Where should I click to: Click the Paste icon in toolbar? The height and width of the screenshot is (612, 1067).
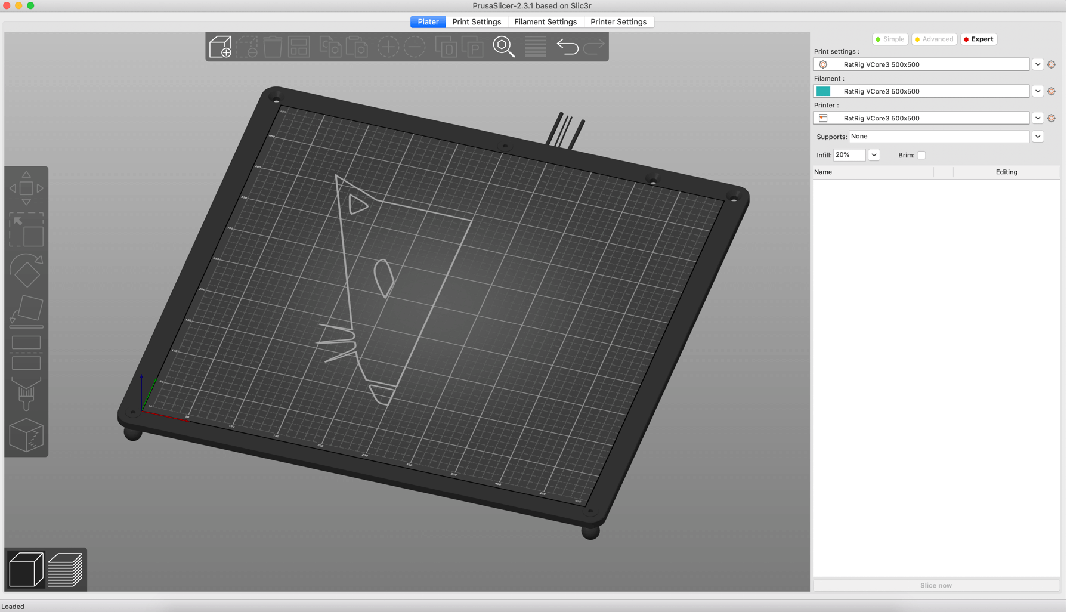(x=357, y=47)
